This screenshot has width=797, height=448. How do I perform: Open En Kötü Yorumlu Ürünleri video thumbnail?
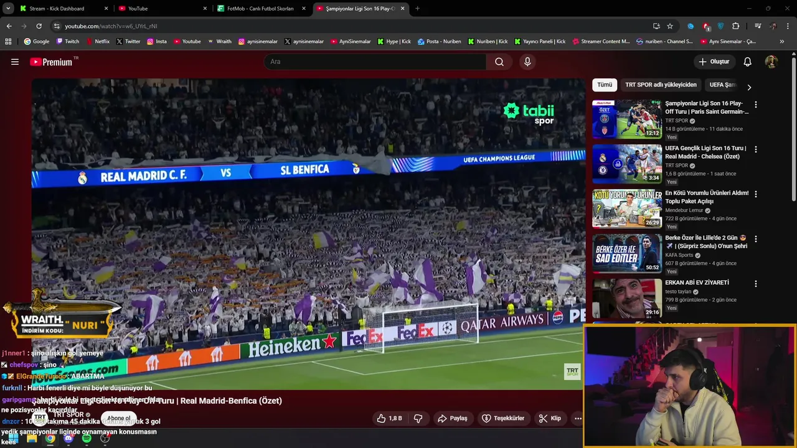tap(627, 208)
